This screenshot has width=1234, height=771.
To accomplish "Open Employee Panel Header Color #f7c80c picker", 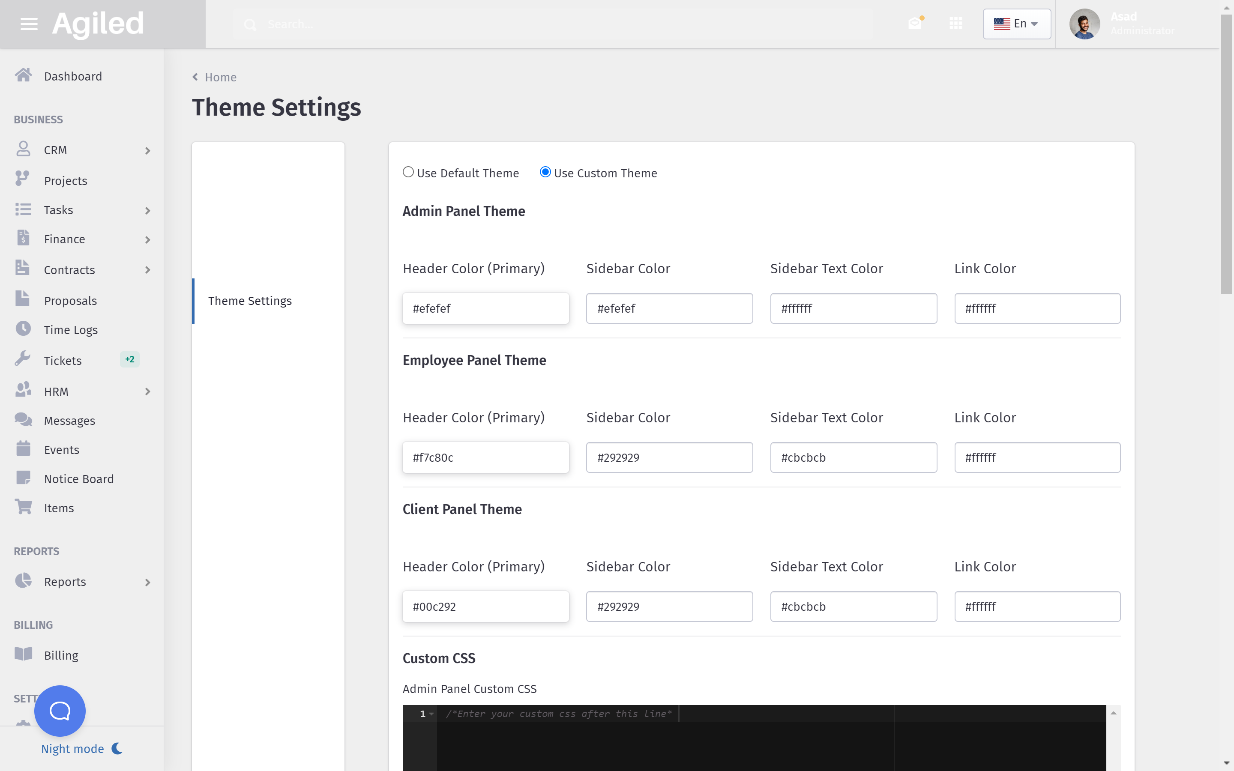I will [485, 457].
